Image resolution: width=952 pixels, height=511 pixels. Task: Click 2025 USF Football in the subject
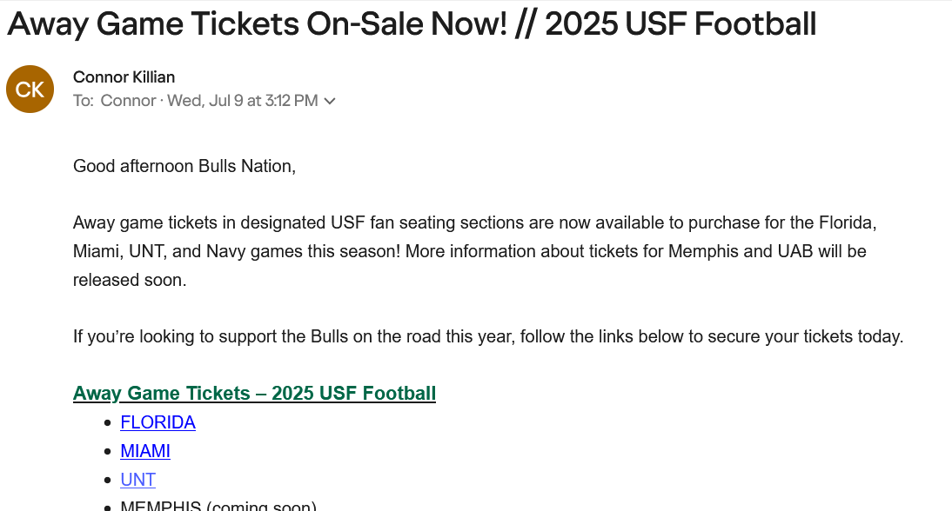(x=680, y=24)
